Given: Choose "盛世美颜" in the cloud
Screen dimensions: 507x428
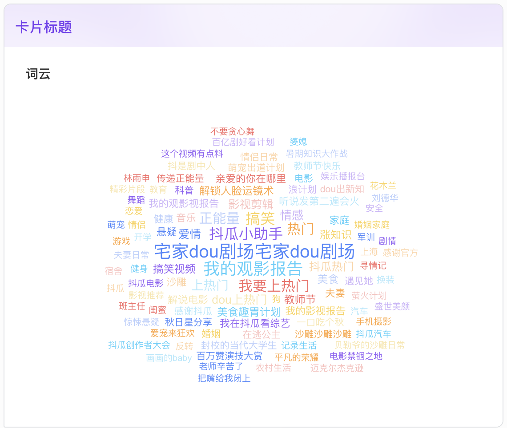Looking at the screenshot, I should (x=392, y=306).
